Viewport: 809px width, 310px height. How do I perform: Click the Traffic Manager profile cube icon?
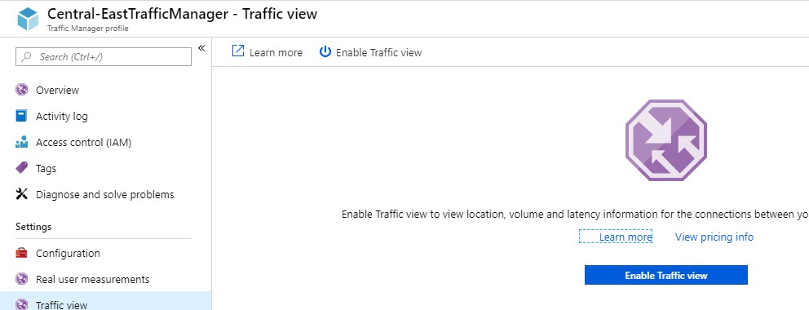click(28, 19)
